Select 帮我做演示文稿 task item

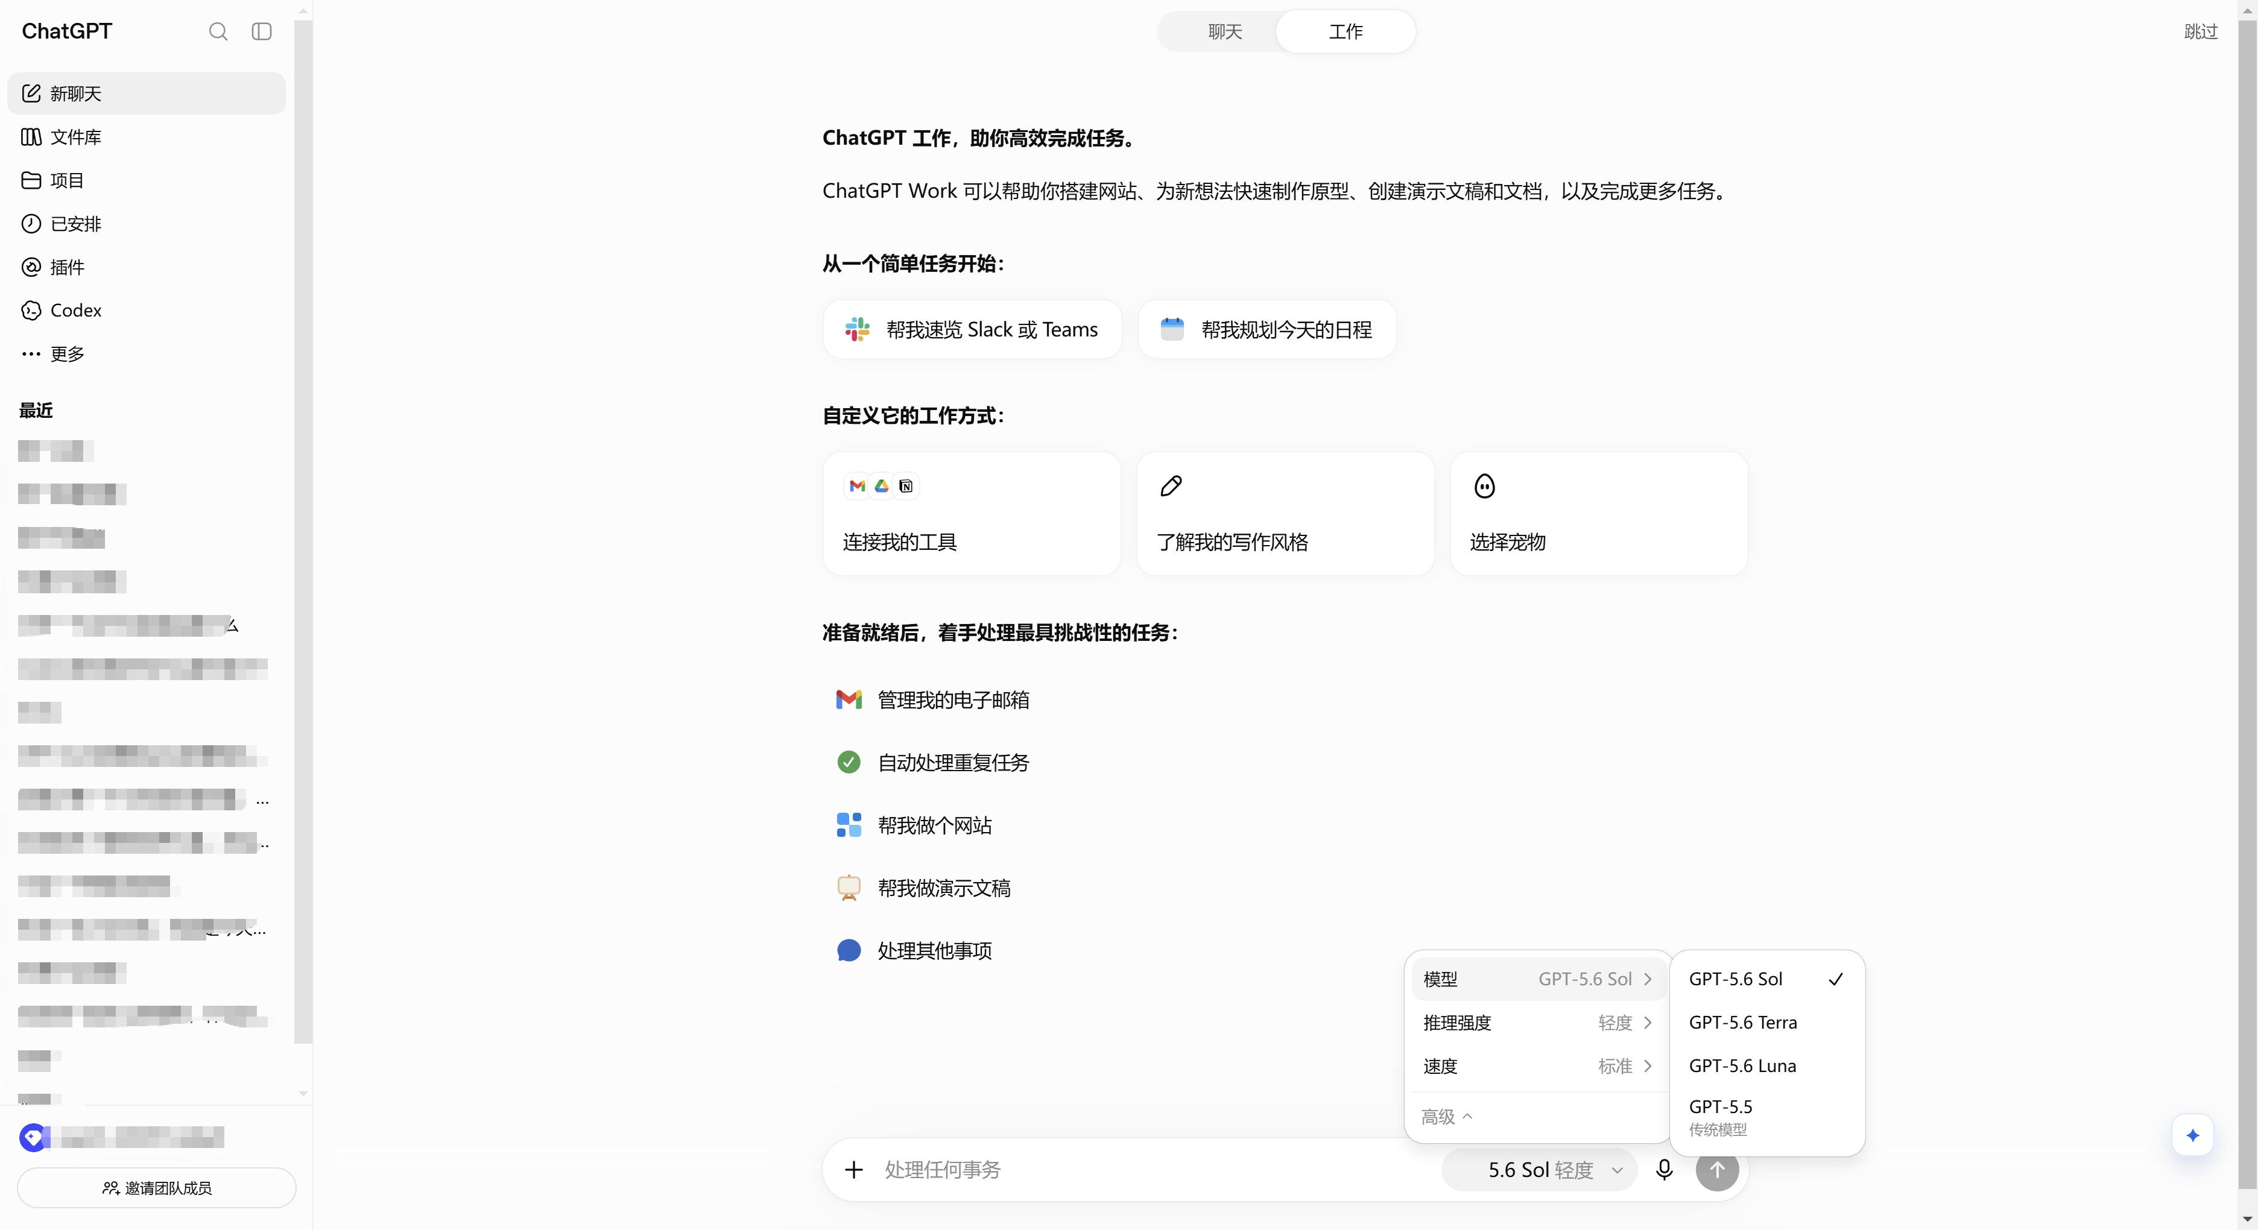(923, 888)
